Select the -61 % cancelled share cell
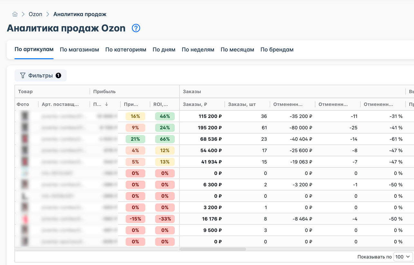Viewport: 414px width, 265px height. [383, 139]
